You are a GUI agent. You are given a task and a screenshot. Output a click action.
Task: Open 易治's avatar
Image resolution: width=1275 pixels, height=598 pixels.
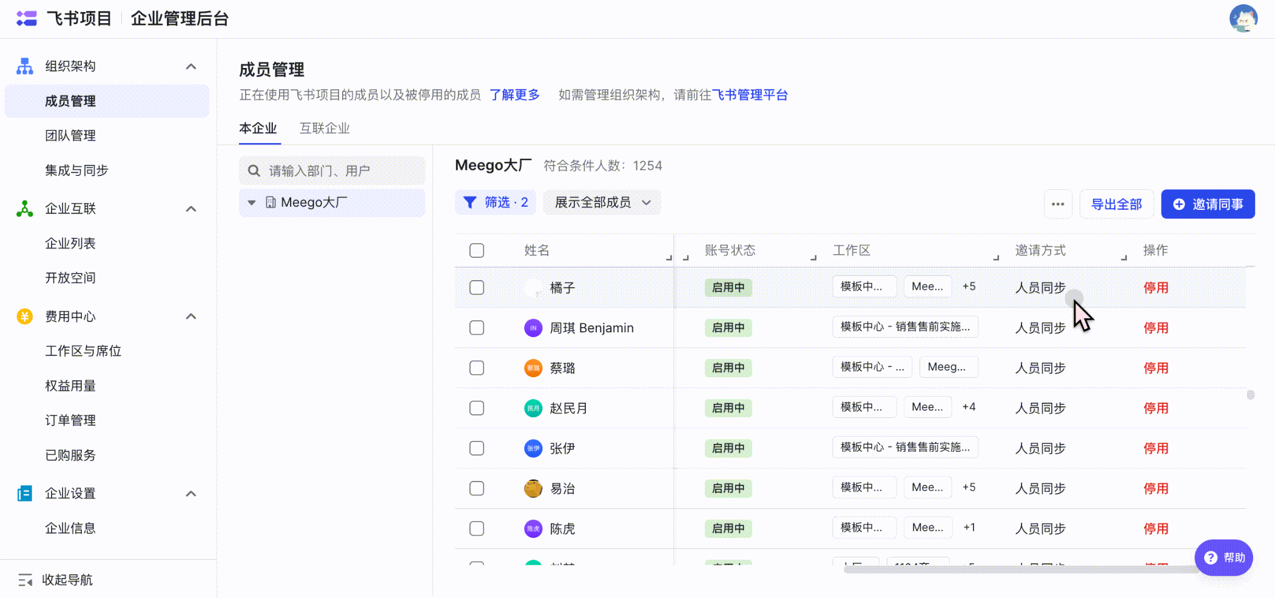533,488
